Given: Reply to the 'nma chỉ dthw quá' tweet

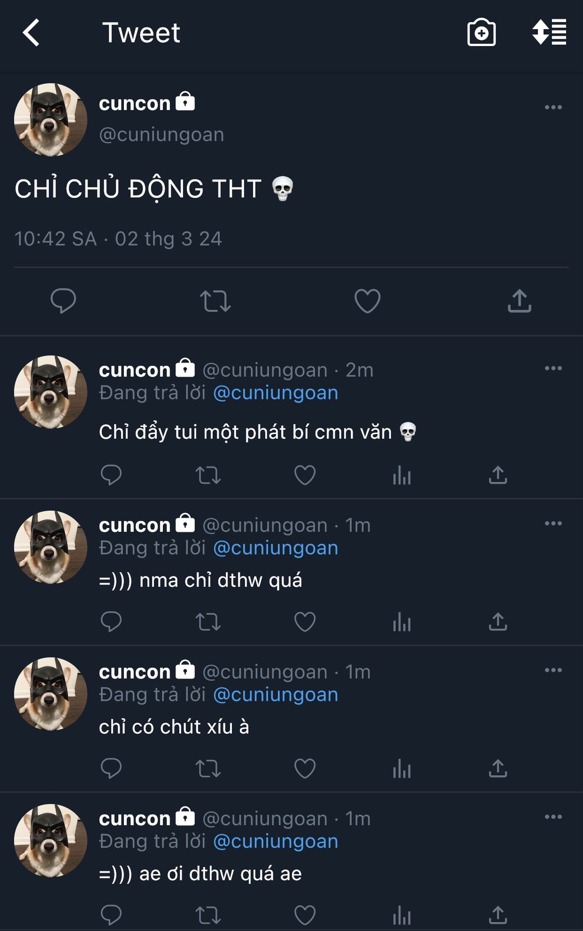Looking at the screenshot, I should (x=111, y=622).
